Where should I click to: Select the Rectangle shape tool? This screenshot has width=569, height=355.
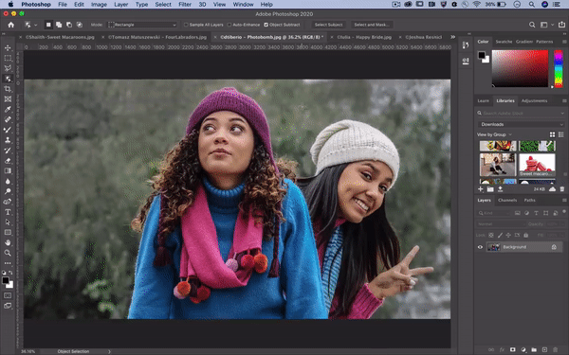click(x=8, y=232)
